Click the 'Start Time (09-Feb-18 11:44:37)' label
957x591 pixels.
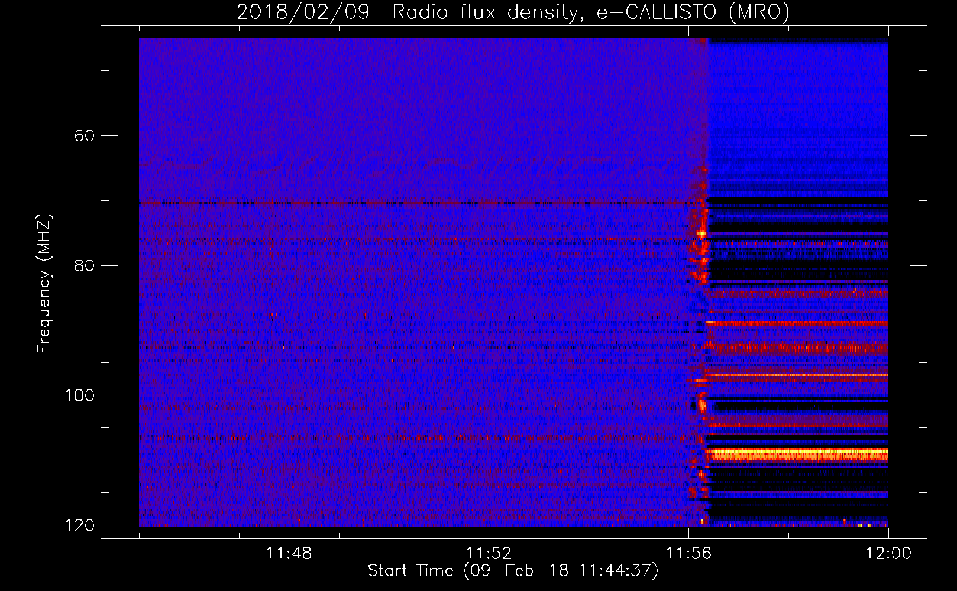[x=513, y=571]
